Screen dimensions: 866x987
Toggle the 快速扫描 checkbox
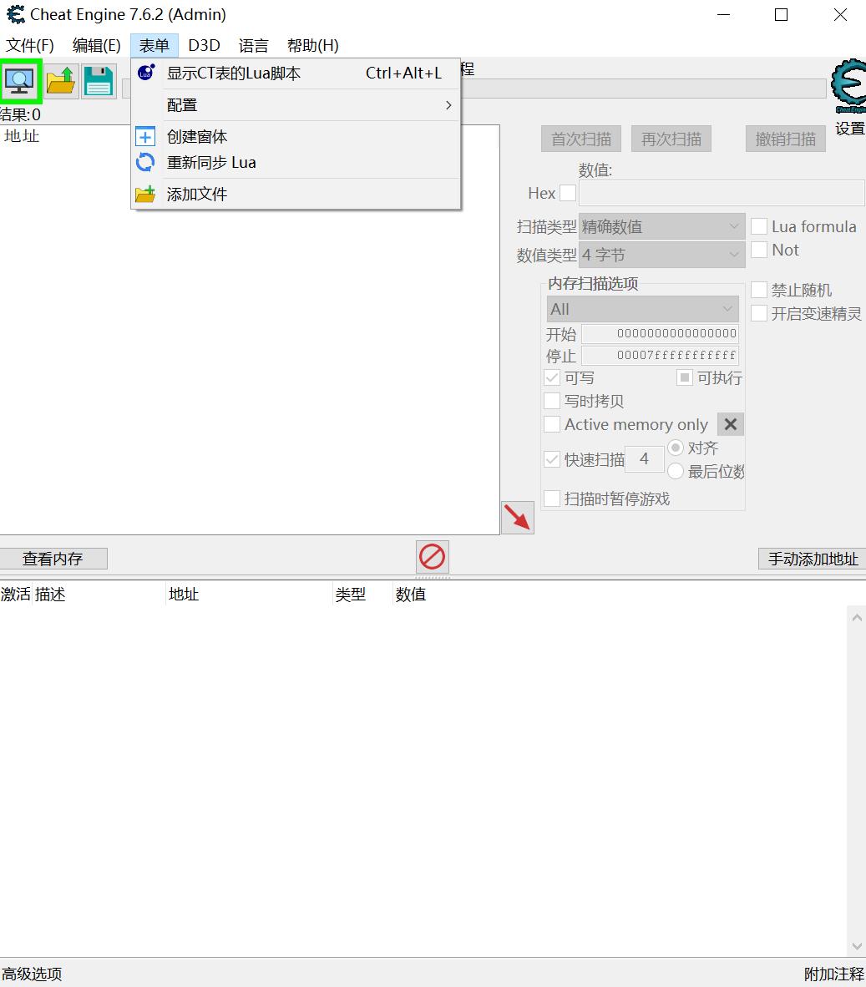tap(552, 459)
